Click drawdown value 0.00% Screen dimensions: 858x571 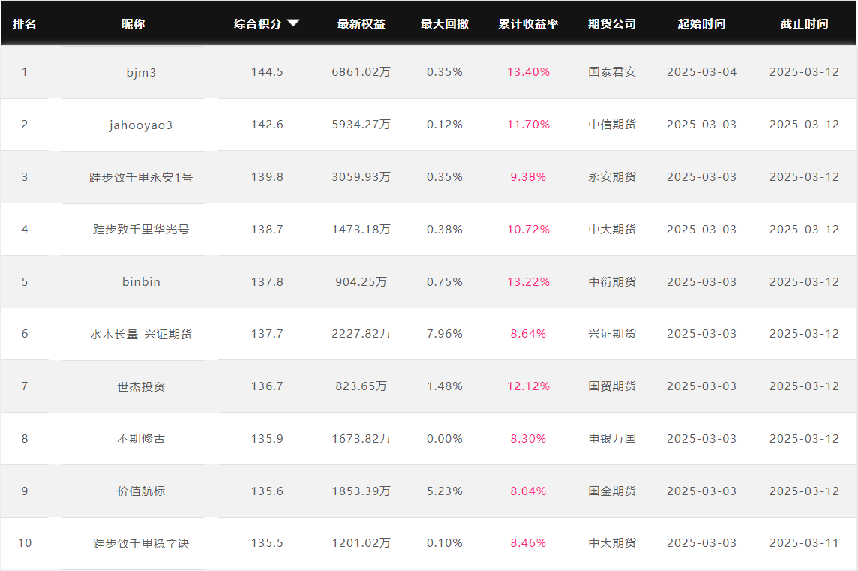tap(444, 438)
